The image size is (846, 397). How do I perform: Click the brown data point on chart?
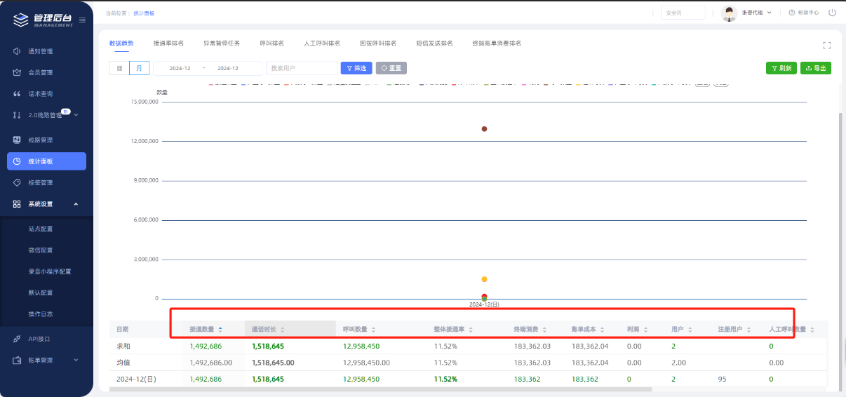tap(484, 129)
